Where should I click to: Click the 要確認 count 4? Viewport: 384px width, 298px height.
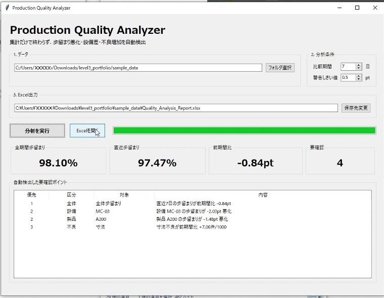[x=340, y=163]
